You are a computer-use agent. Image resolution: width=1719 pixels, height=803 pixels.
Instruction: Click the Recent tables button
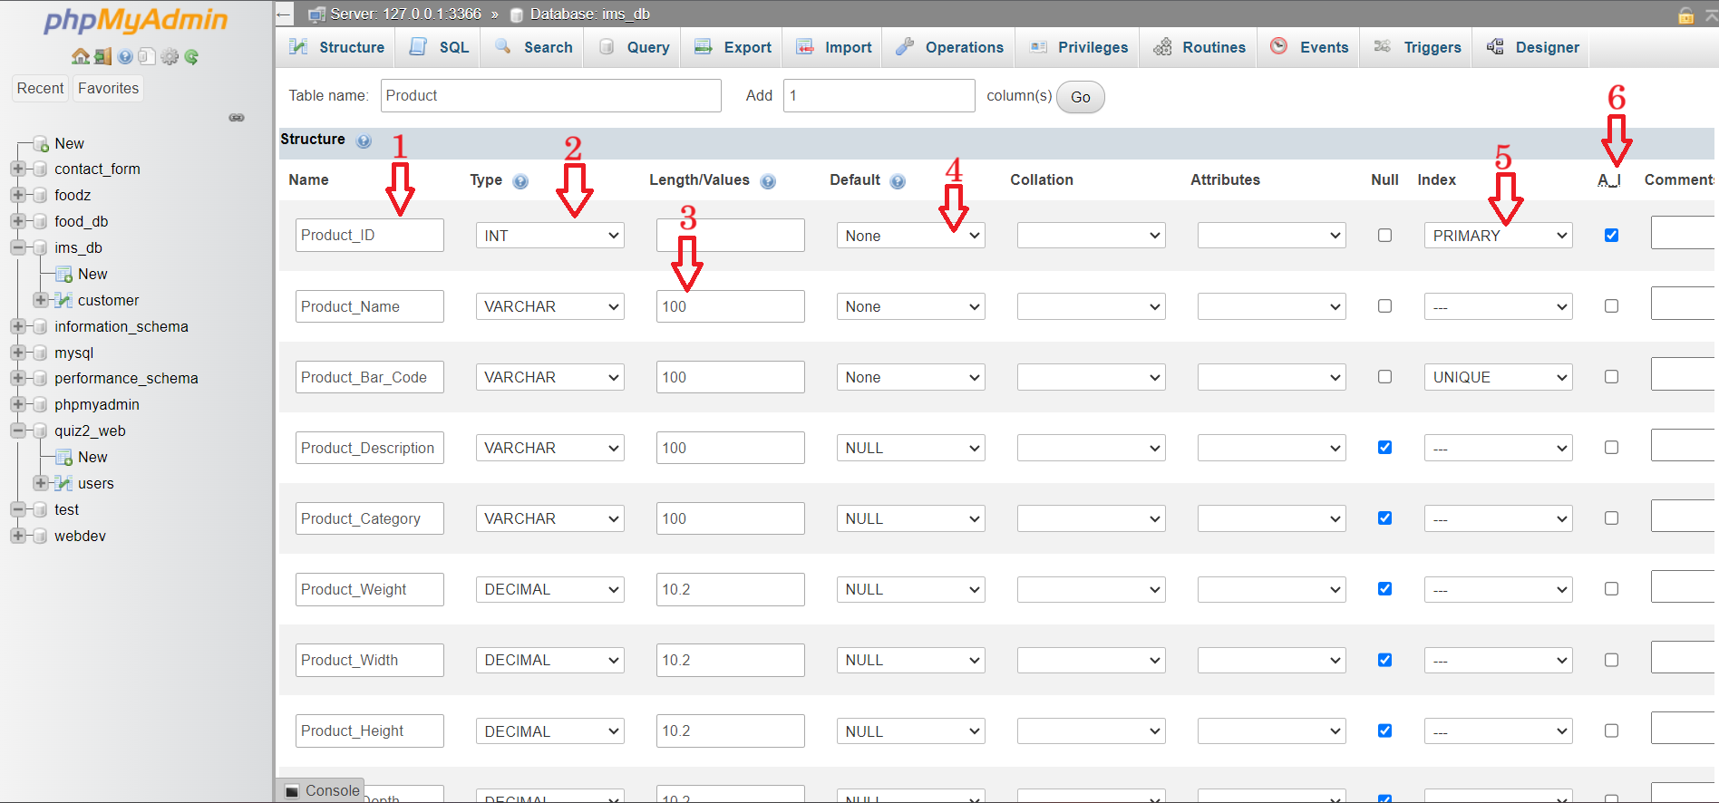(41, 88)
